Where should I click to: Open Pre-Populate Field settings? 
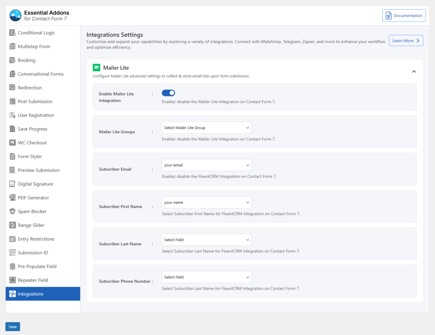pos(43,266)
